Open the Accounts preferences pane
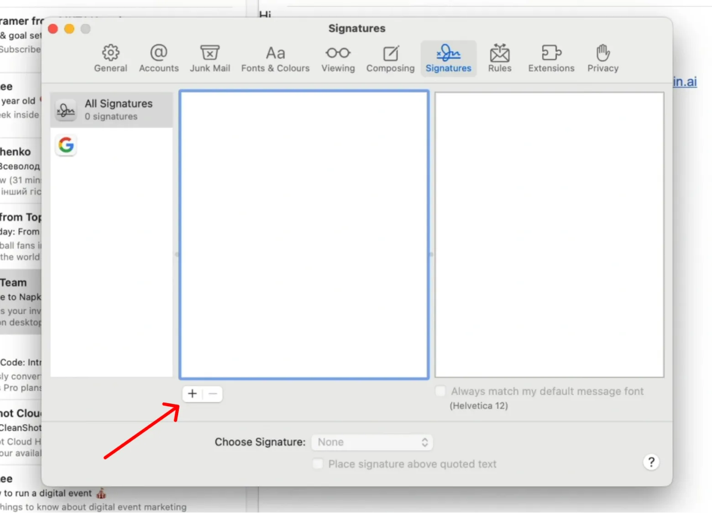This screenshot has height=513, width=712. click(159, 58)
